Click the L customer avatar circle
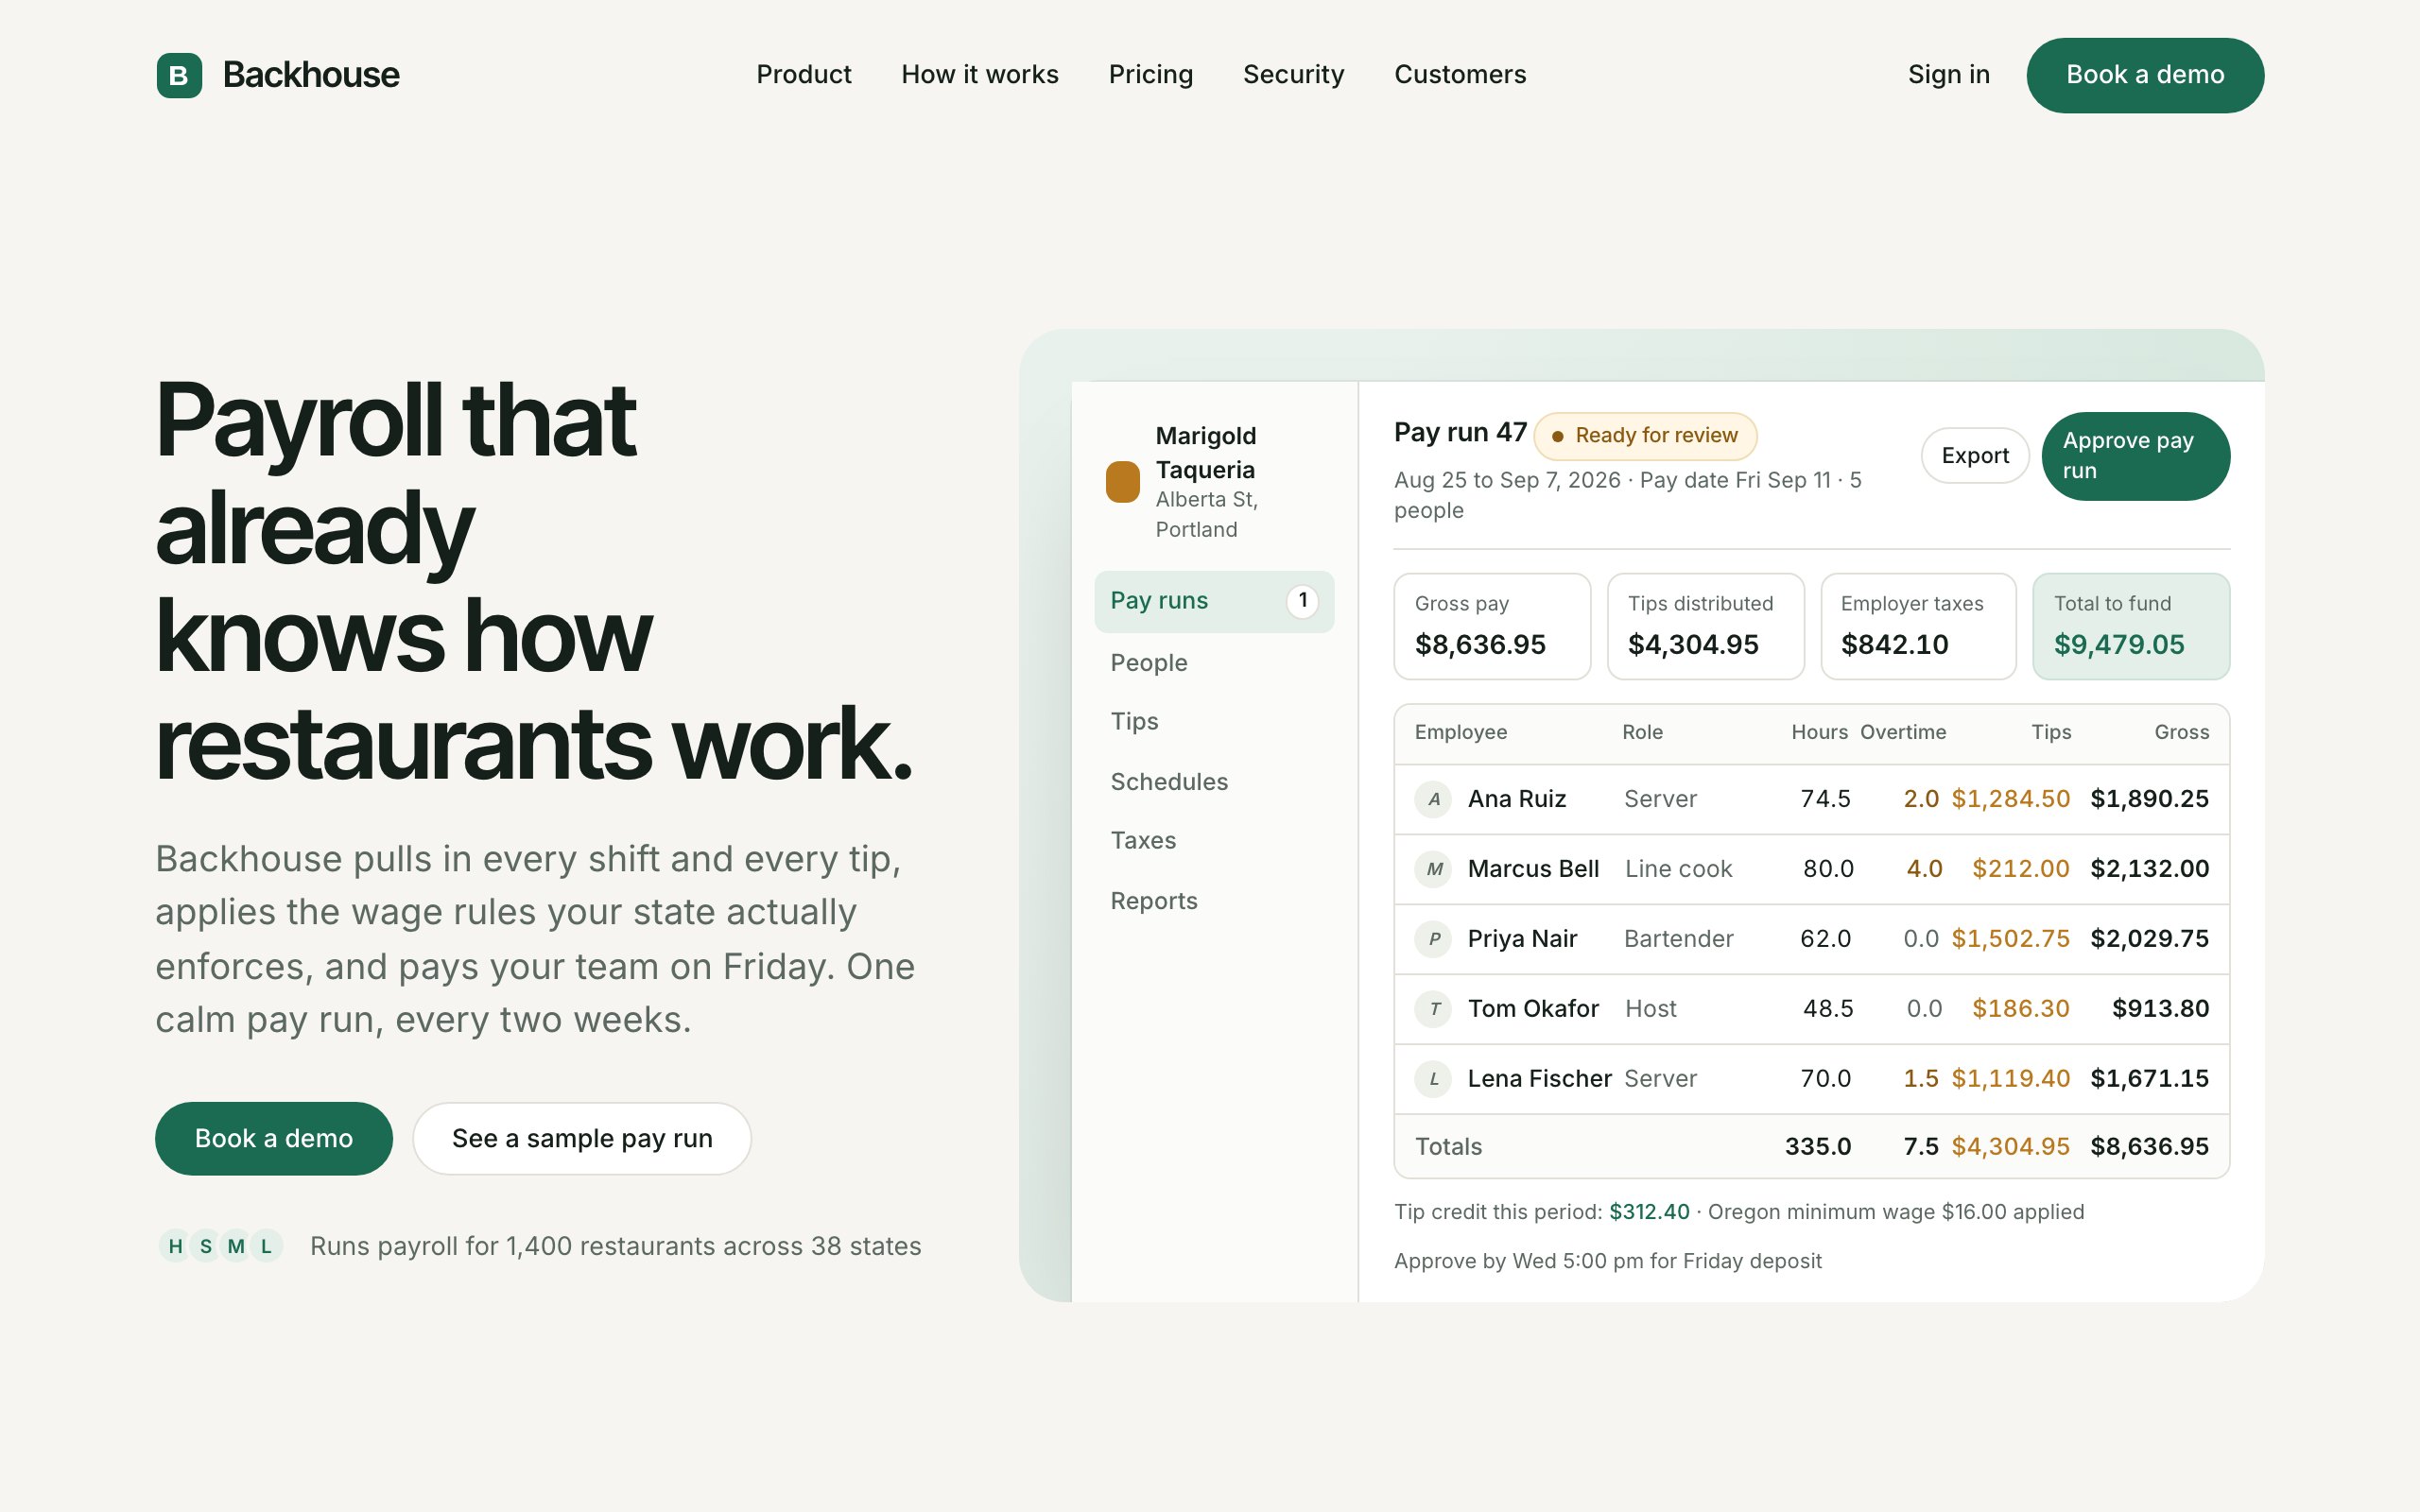 point(266,1246)
